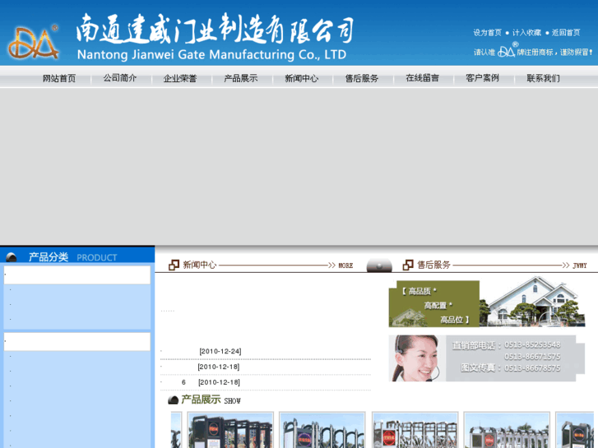Click the 新闻中心 section square icon
This screenshot has height=448, width=598.
[x=174, y=265]
